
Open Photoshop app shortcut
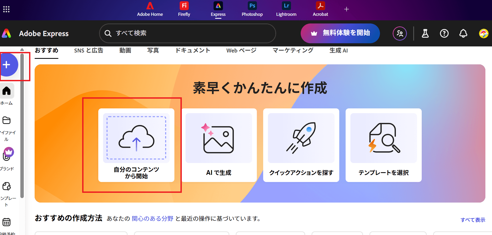coord(252,9)
